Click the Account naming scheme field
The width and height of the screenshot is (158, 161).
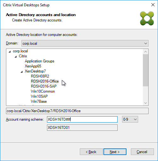82,119
